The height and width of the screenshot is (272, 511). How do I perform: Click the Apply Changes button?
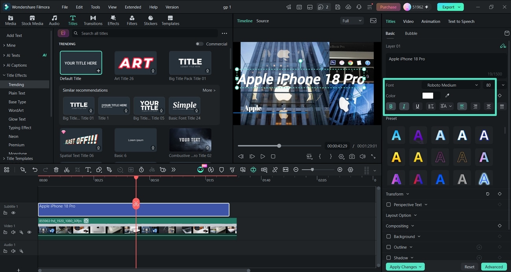(x=405, y=267)
